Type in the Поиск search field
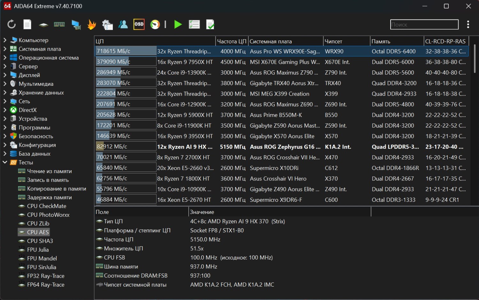This screenshot has width=479, height=300. click(x=424, y=25)
